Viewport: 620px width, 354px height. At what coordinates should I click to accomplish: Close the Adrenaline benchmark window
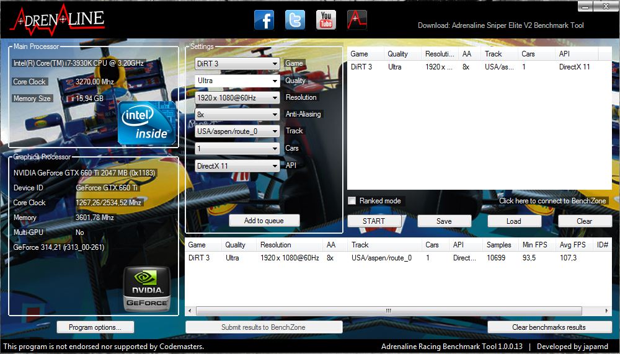pyautogui.click(x=606, y=6)
